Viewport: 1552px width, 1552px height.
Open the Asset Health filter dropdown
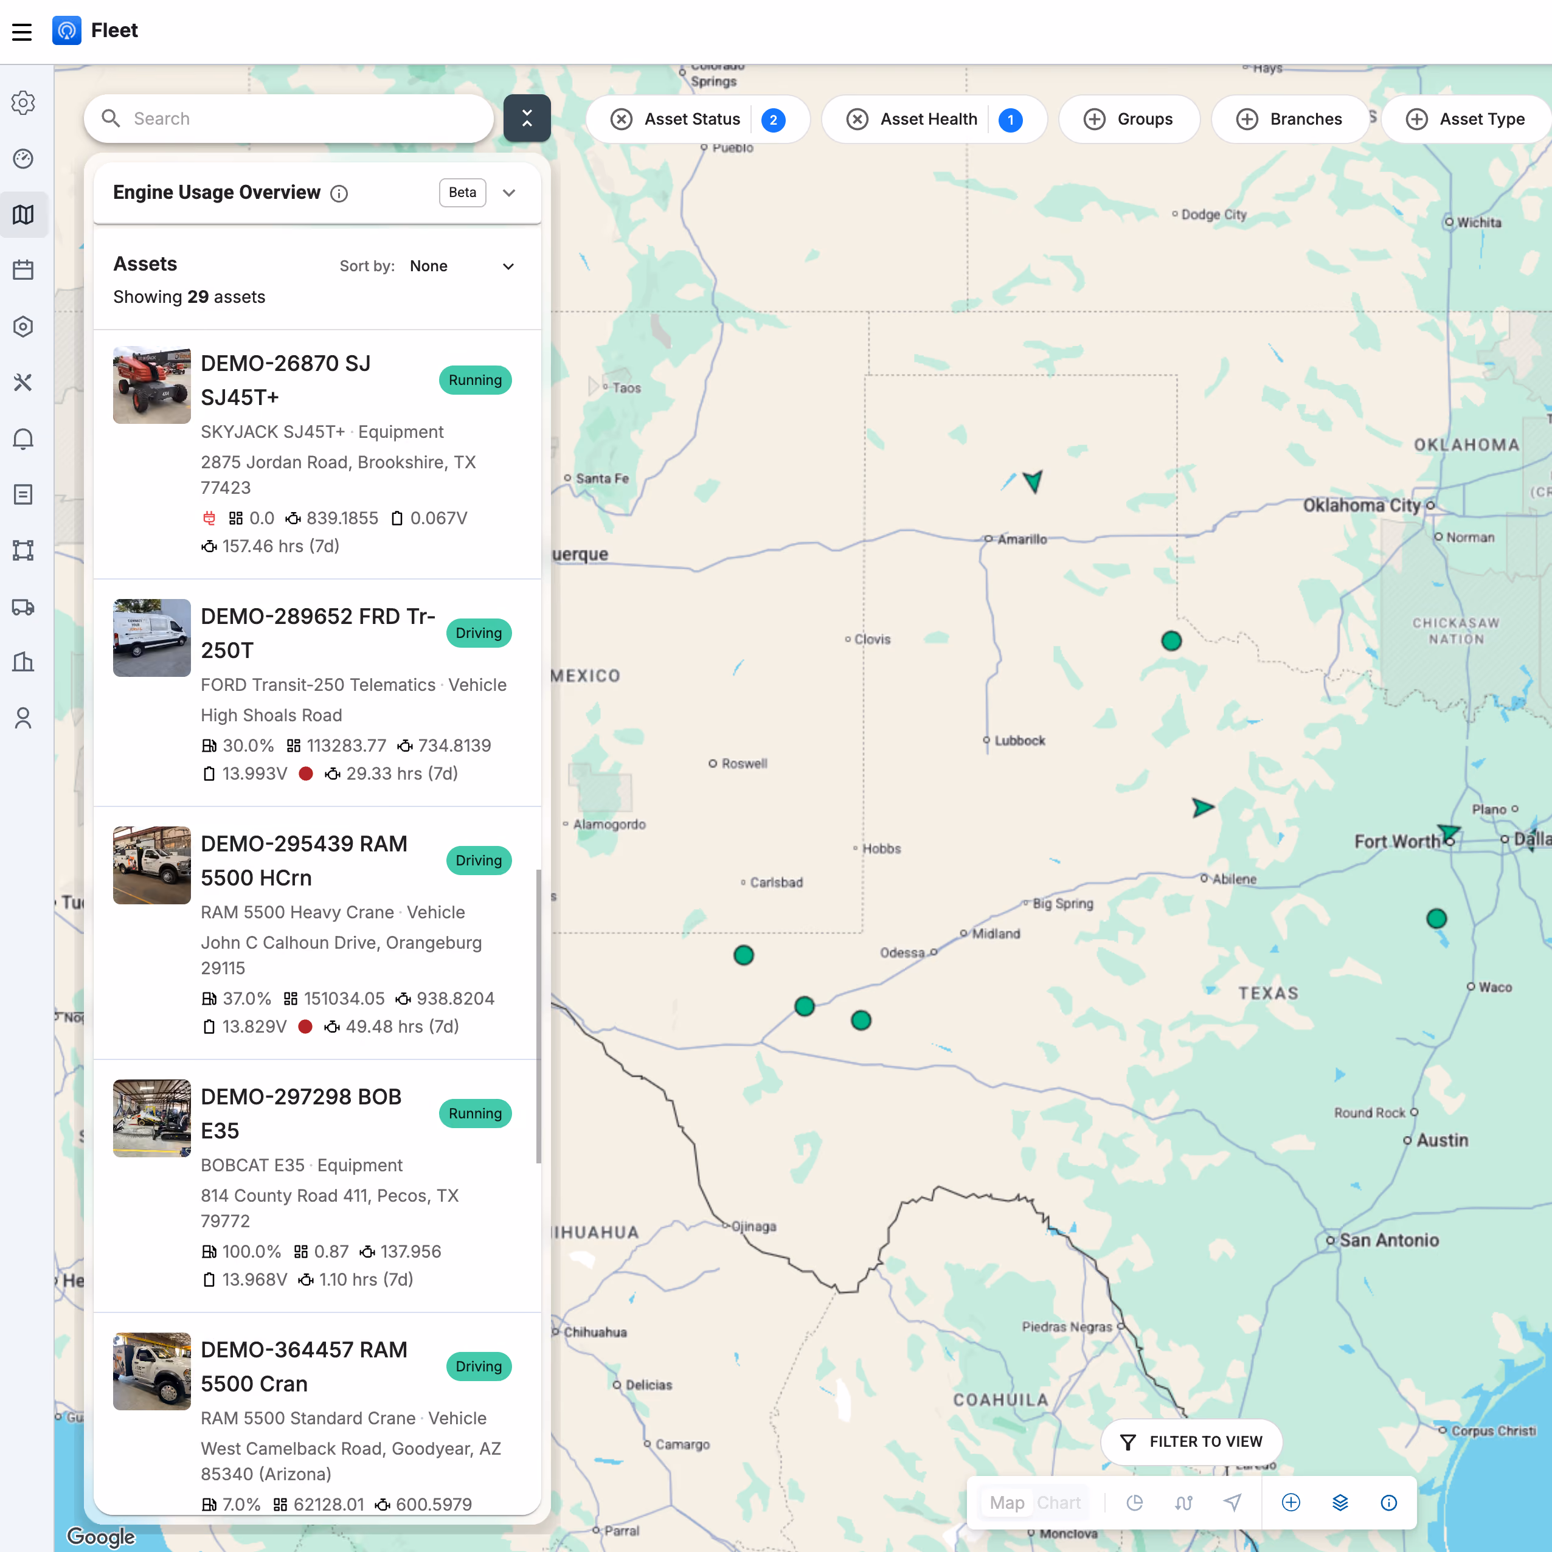click(x=934, y=120)
